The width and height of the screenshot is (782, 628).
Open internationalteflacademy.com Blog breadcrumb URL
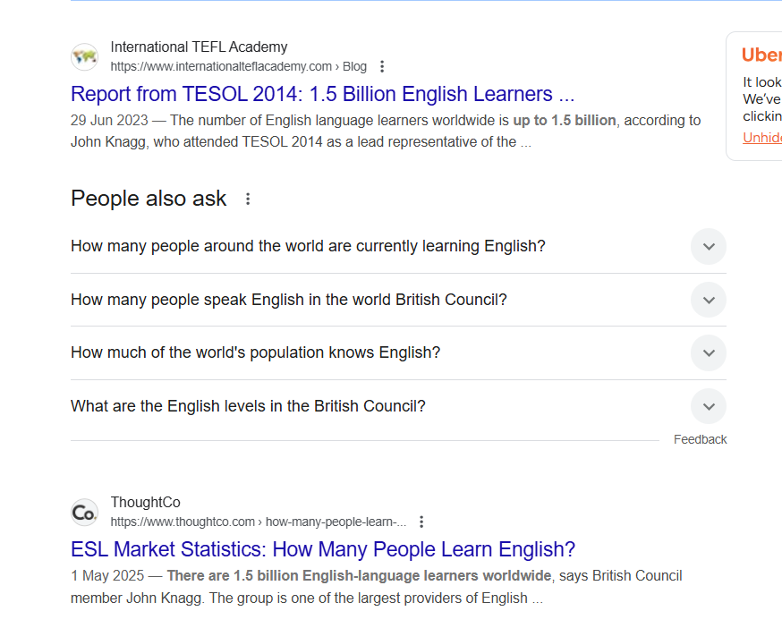[238, 66]
